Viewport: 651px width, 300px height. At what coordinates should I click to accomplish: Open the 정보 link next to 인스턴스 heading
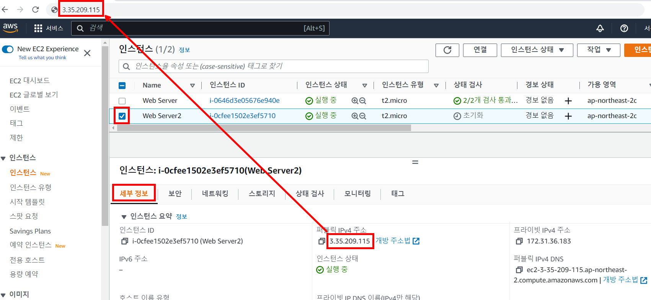click(x=184, y=50)
